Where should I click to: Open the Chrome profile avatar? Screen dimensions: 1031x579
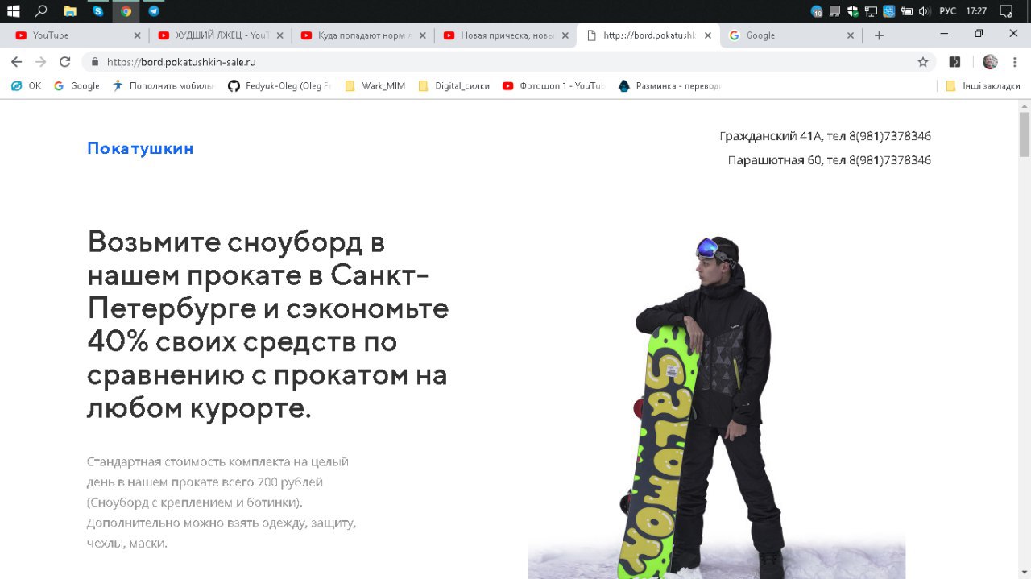(x=990, y=62)
